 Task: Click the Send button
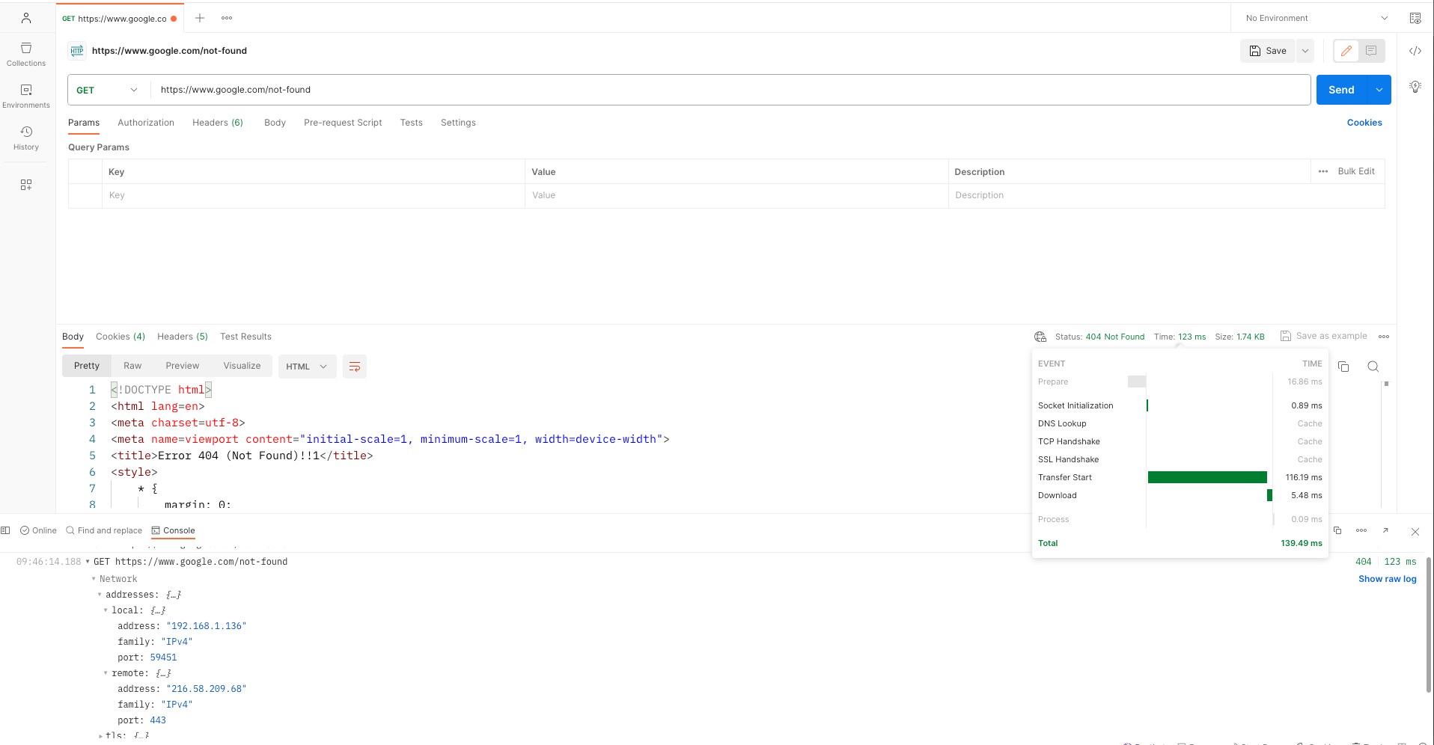click(1341, 90)
